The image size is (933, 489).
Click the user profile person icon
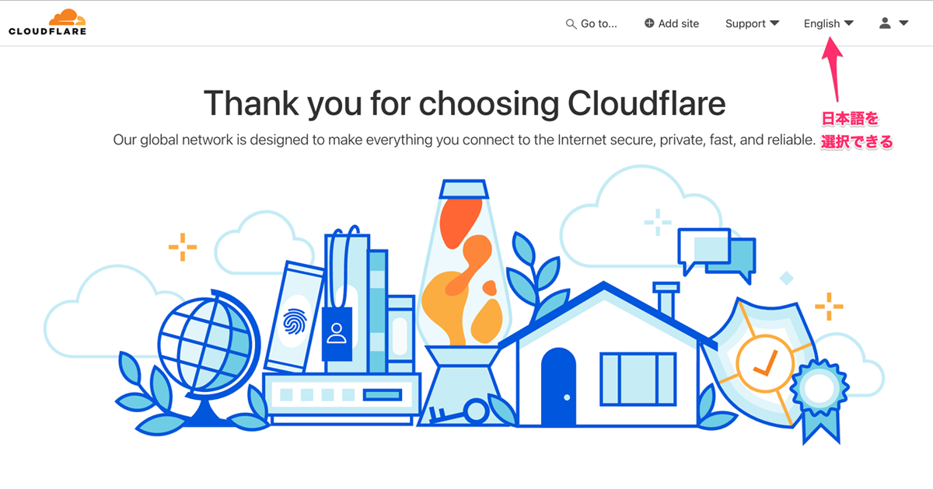pos(884,23)
